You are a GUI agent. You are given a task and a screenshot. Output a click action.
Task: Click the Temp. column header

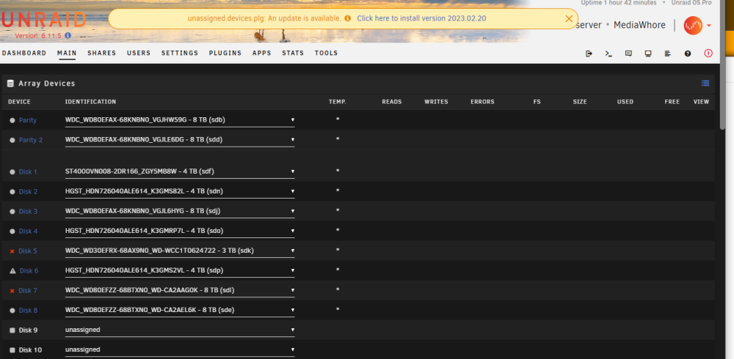click(338, 101)
